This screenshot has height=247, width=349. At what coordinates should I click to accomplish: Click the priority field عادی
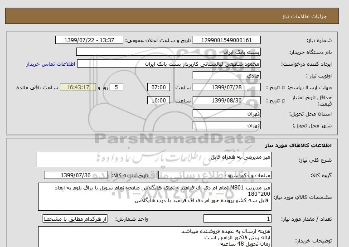(226, 75)
